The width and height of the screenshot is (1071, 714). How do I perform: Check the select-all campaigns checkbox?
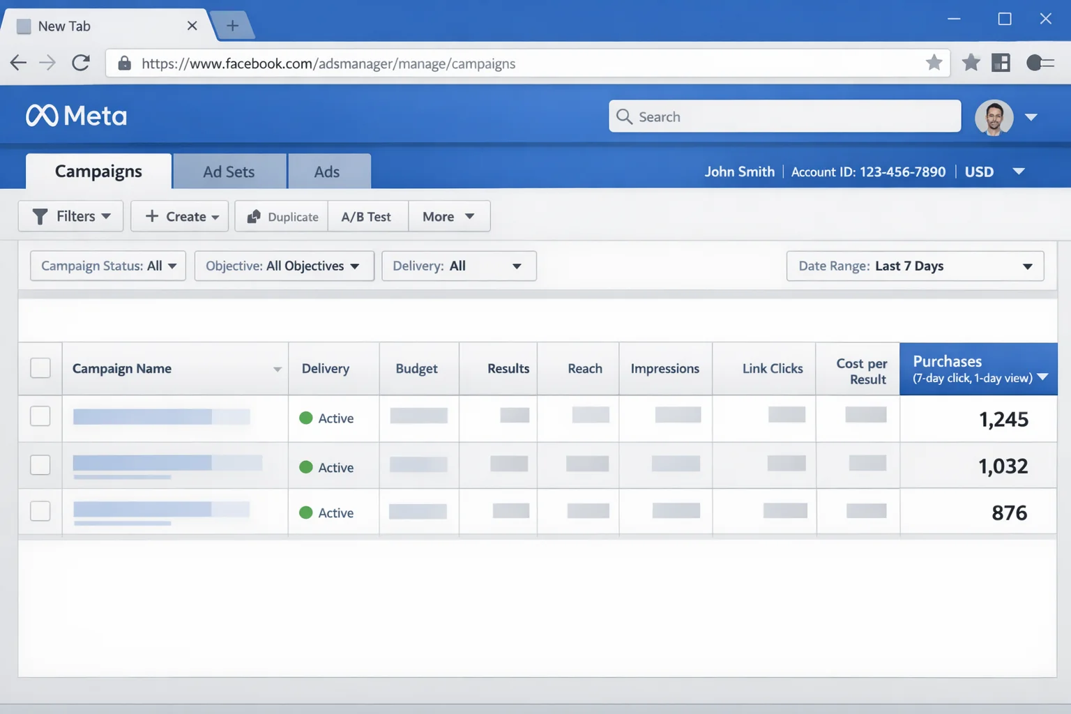40,367
